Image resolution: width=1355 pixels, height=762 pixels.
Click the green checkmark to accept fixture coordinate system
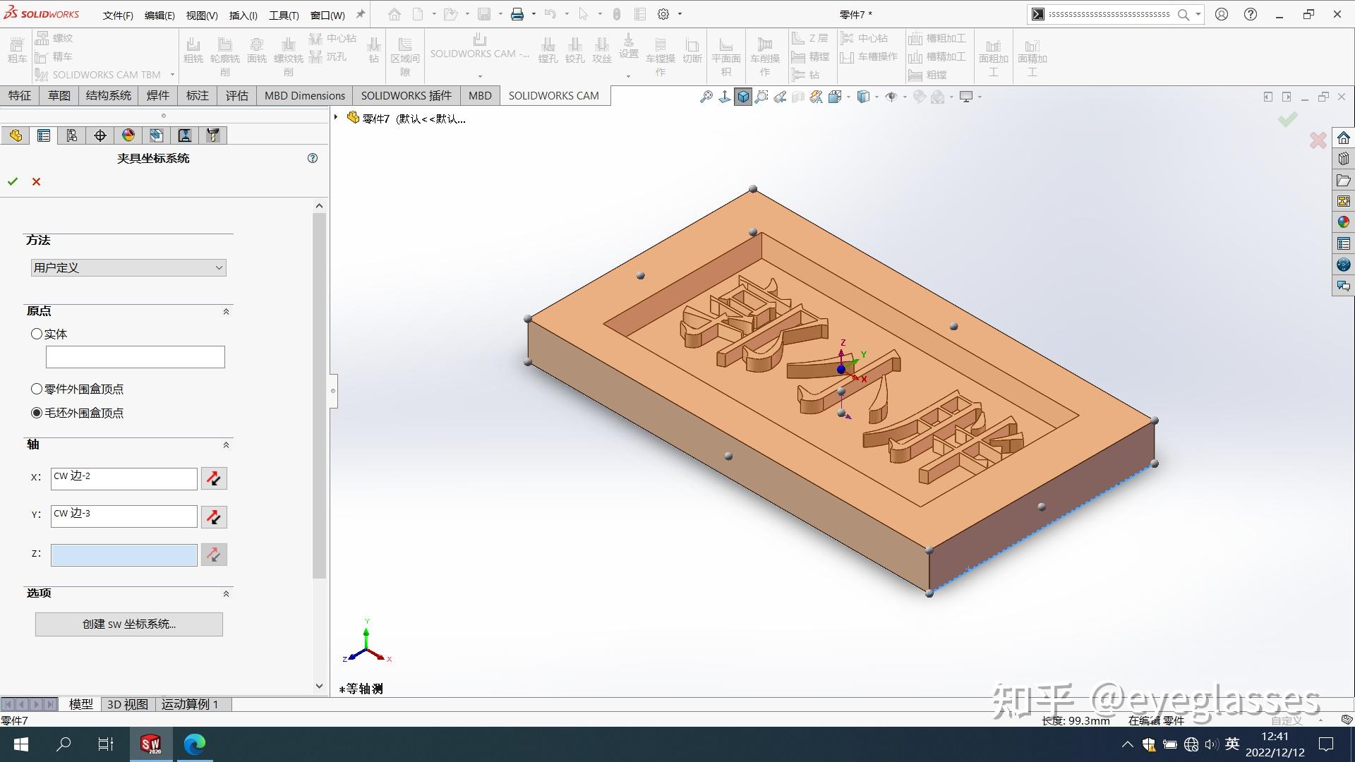(13, 182)
